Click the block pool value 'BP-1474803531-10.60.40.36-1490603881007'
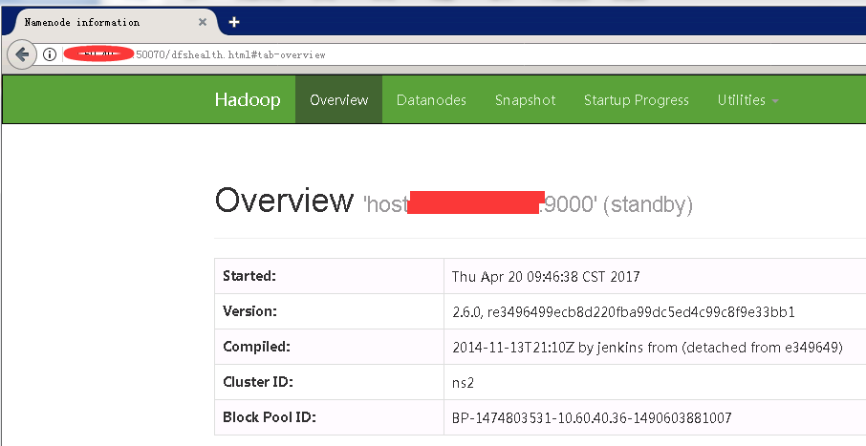 tap(592, 418)
